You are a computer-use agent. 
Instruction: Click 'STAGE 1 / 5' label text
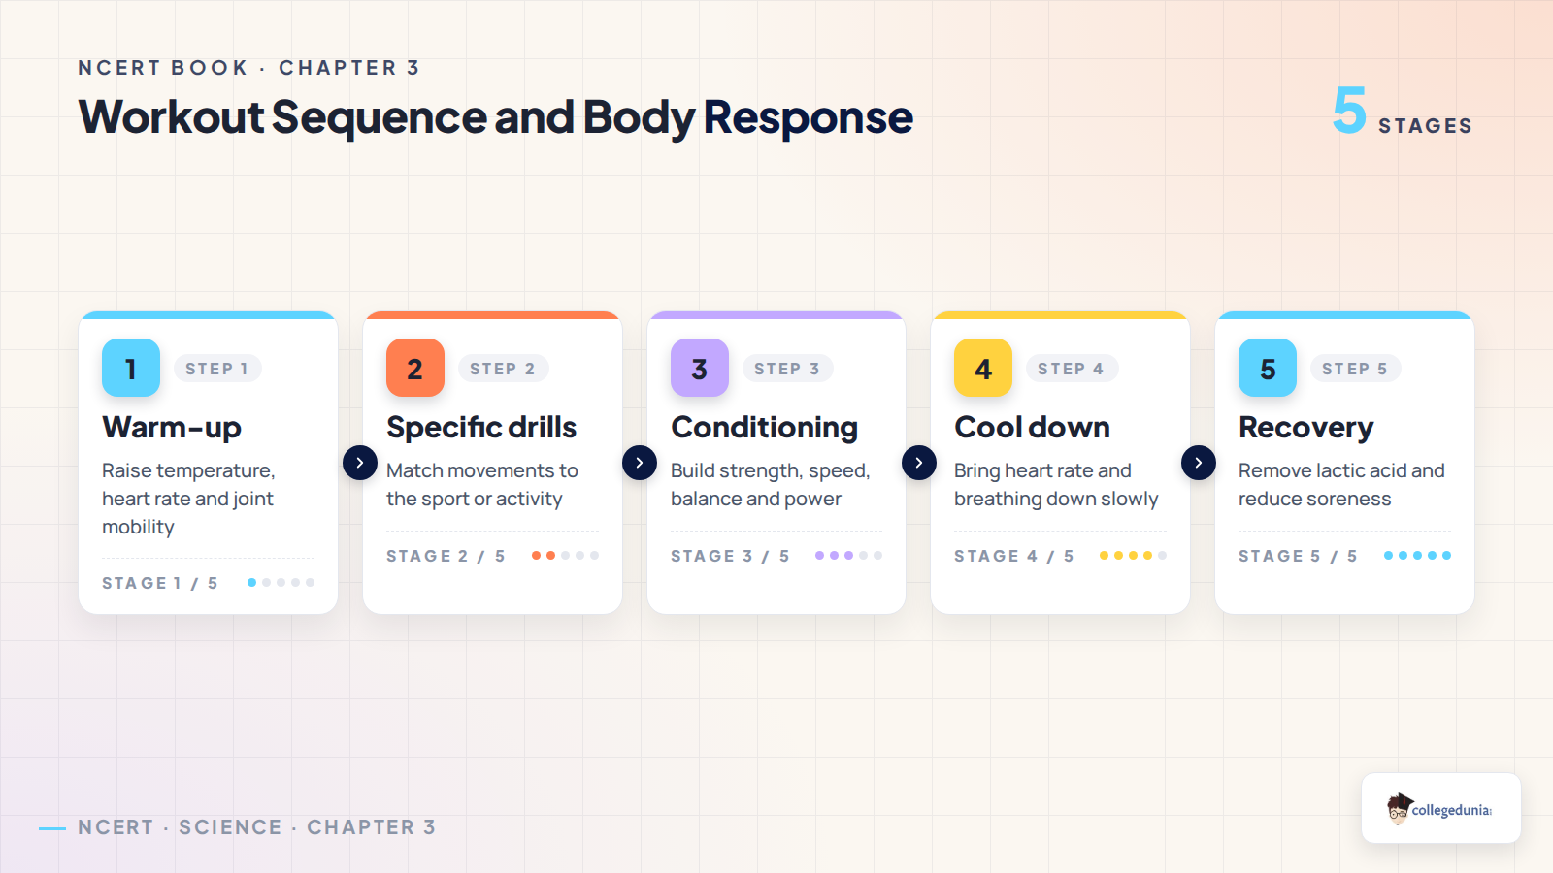click(160, 583)
